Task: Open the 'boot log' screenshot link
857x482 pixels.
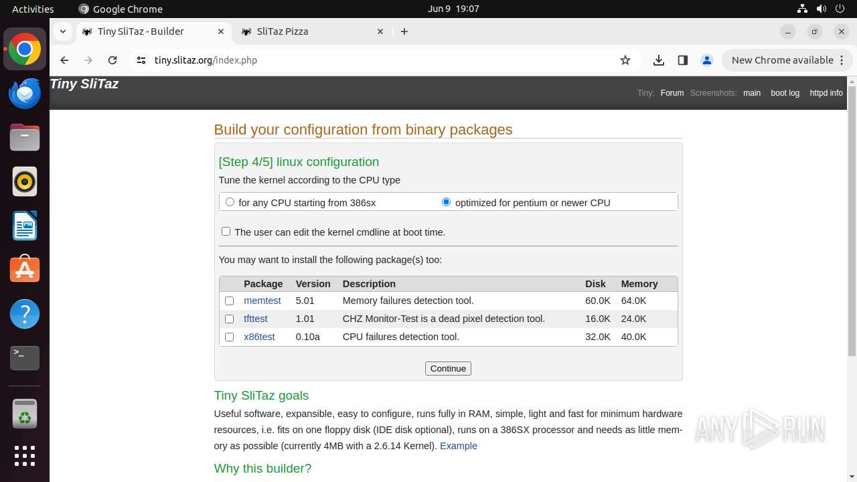Action: [785, 93]
